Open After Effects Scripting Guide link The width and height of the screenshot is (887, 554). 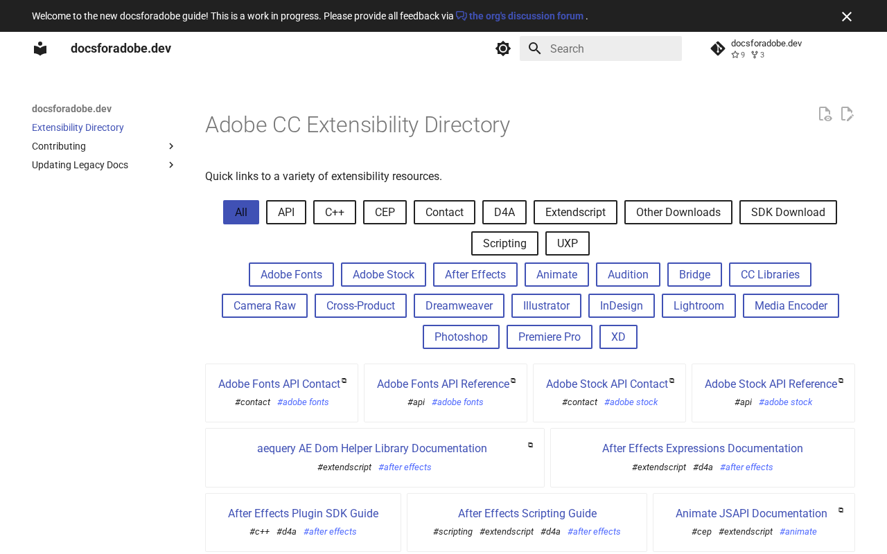[x=527, y=514]
